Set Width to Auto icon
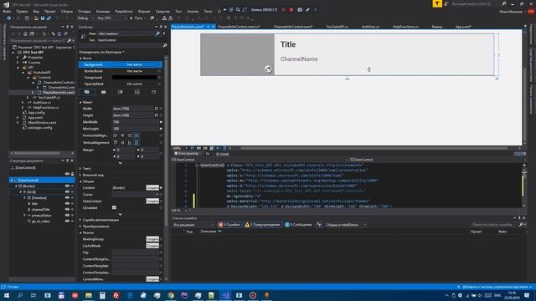 coord(157,109)
